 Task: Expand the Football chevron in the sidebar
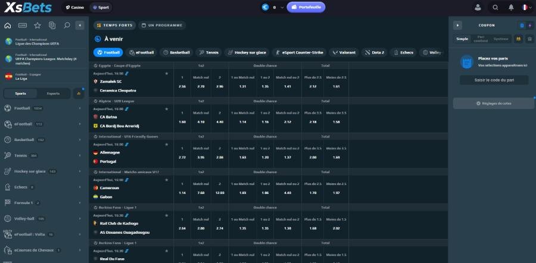click(80, 108)
